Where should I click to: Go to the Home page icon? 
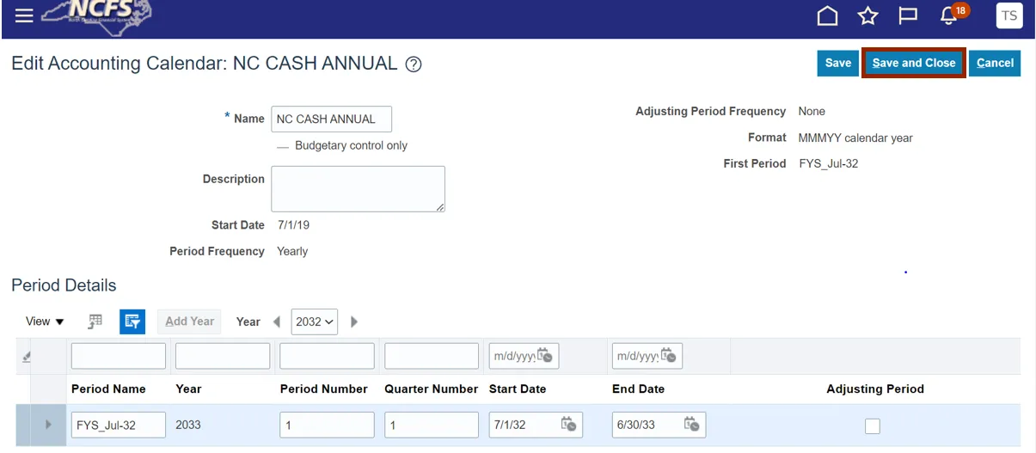coord(827,16)
